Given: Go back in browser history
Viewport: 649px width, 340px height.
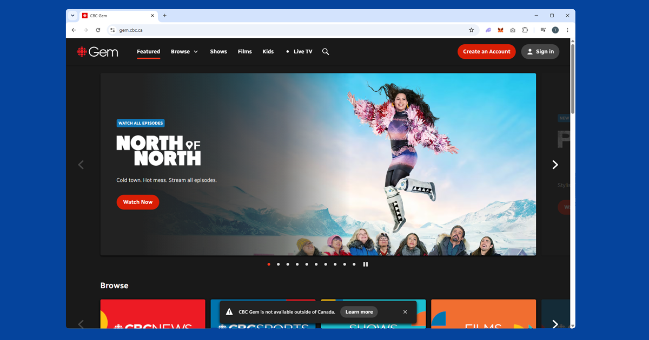Looking at the screenshot, I should 74,30.
